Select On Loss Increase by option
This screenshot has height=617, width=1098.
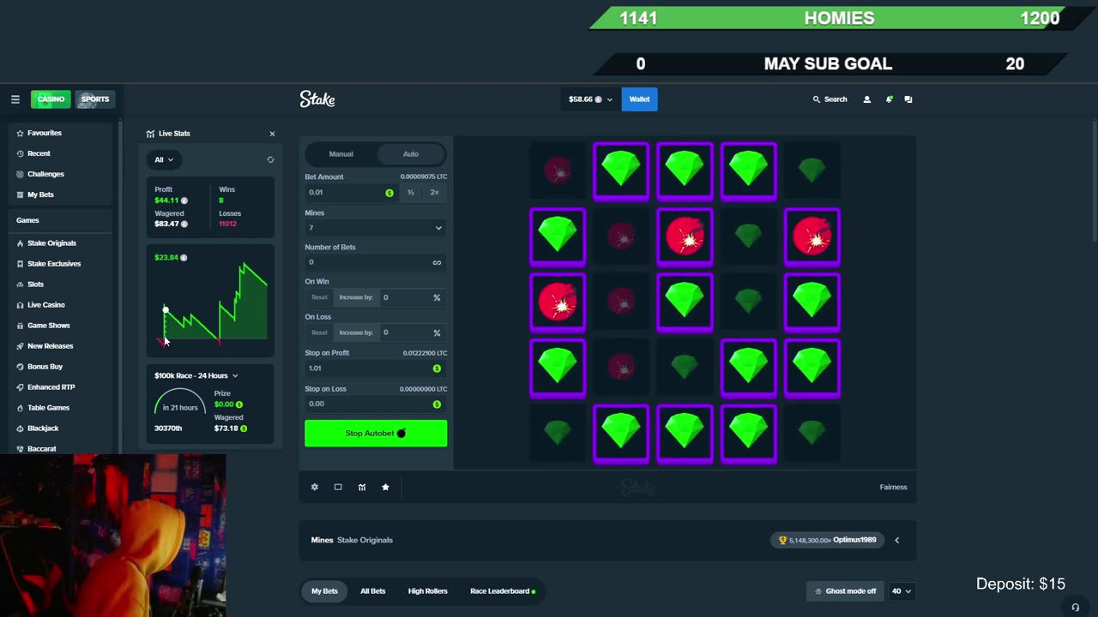(356, 332)
